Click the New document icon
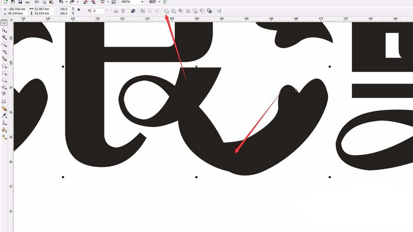The width and height of the screenshot is (413, 232). (x=5, y=2)
